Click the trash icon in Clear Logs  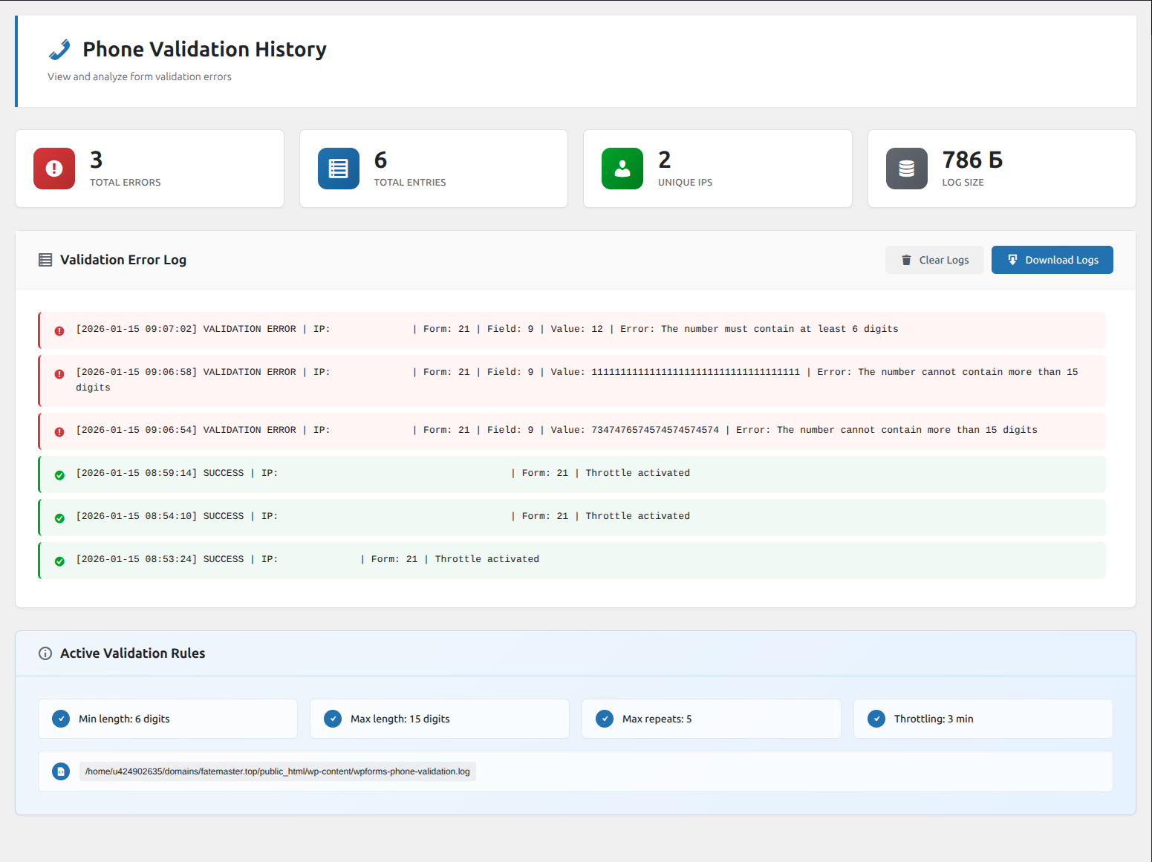906,260
